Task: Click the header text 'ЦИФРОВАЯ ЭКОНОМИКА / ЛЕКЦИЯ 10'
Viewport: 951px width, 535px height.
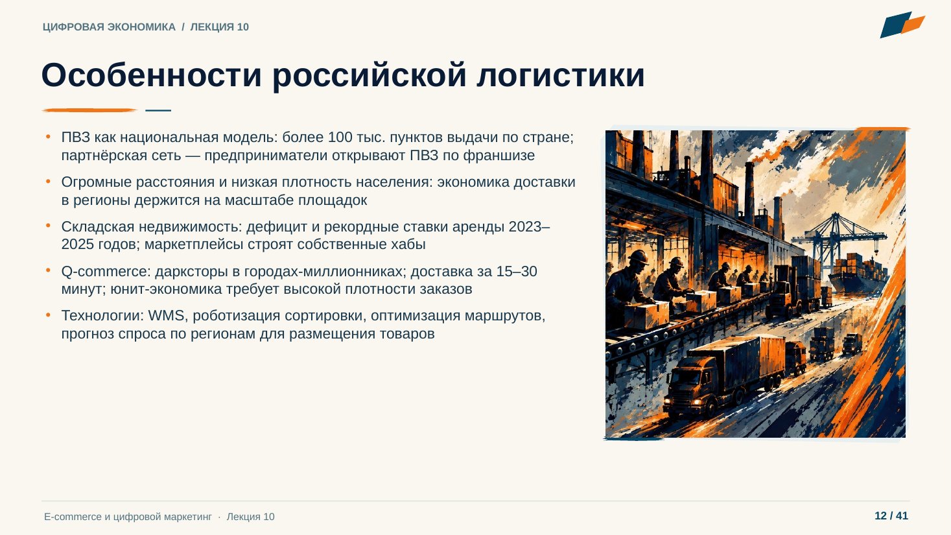Action: pyautogui.click(x=146, y=27)
